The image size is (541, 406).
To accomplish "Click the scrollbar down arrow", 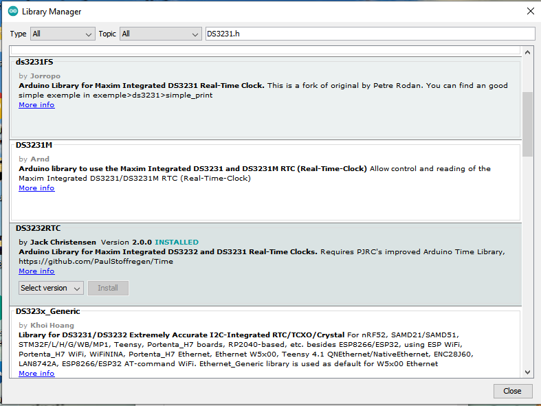I will coord(527,372).
